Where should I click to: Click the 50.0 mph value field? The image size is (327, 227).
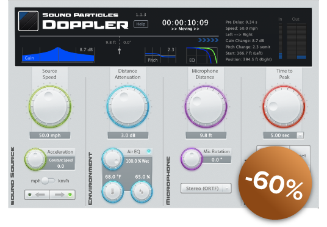click(x=50, y=135)
